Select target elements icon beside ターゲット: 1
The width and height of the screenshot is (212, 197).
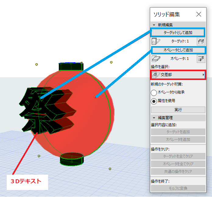(201, 41)
